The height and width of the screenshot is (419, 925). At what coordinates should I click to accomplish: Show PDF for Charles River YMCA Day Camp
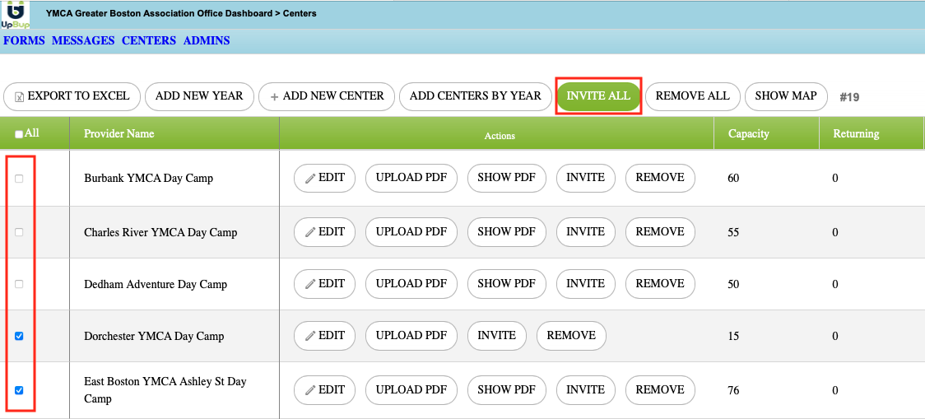pyautogui.click(x=507, y=232)
